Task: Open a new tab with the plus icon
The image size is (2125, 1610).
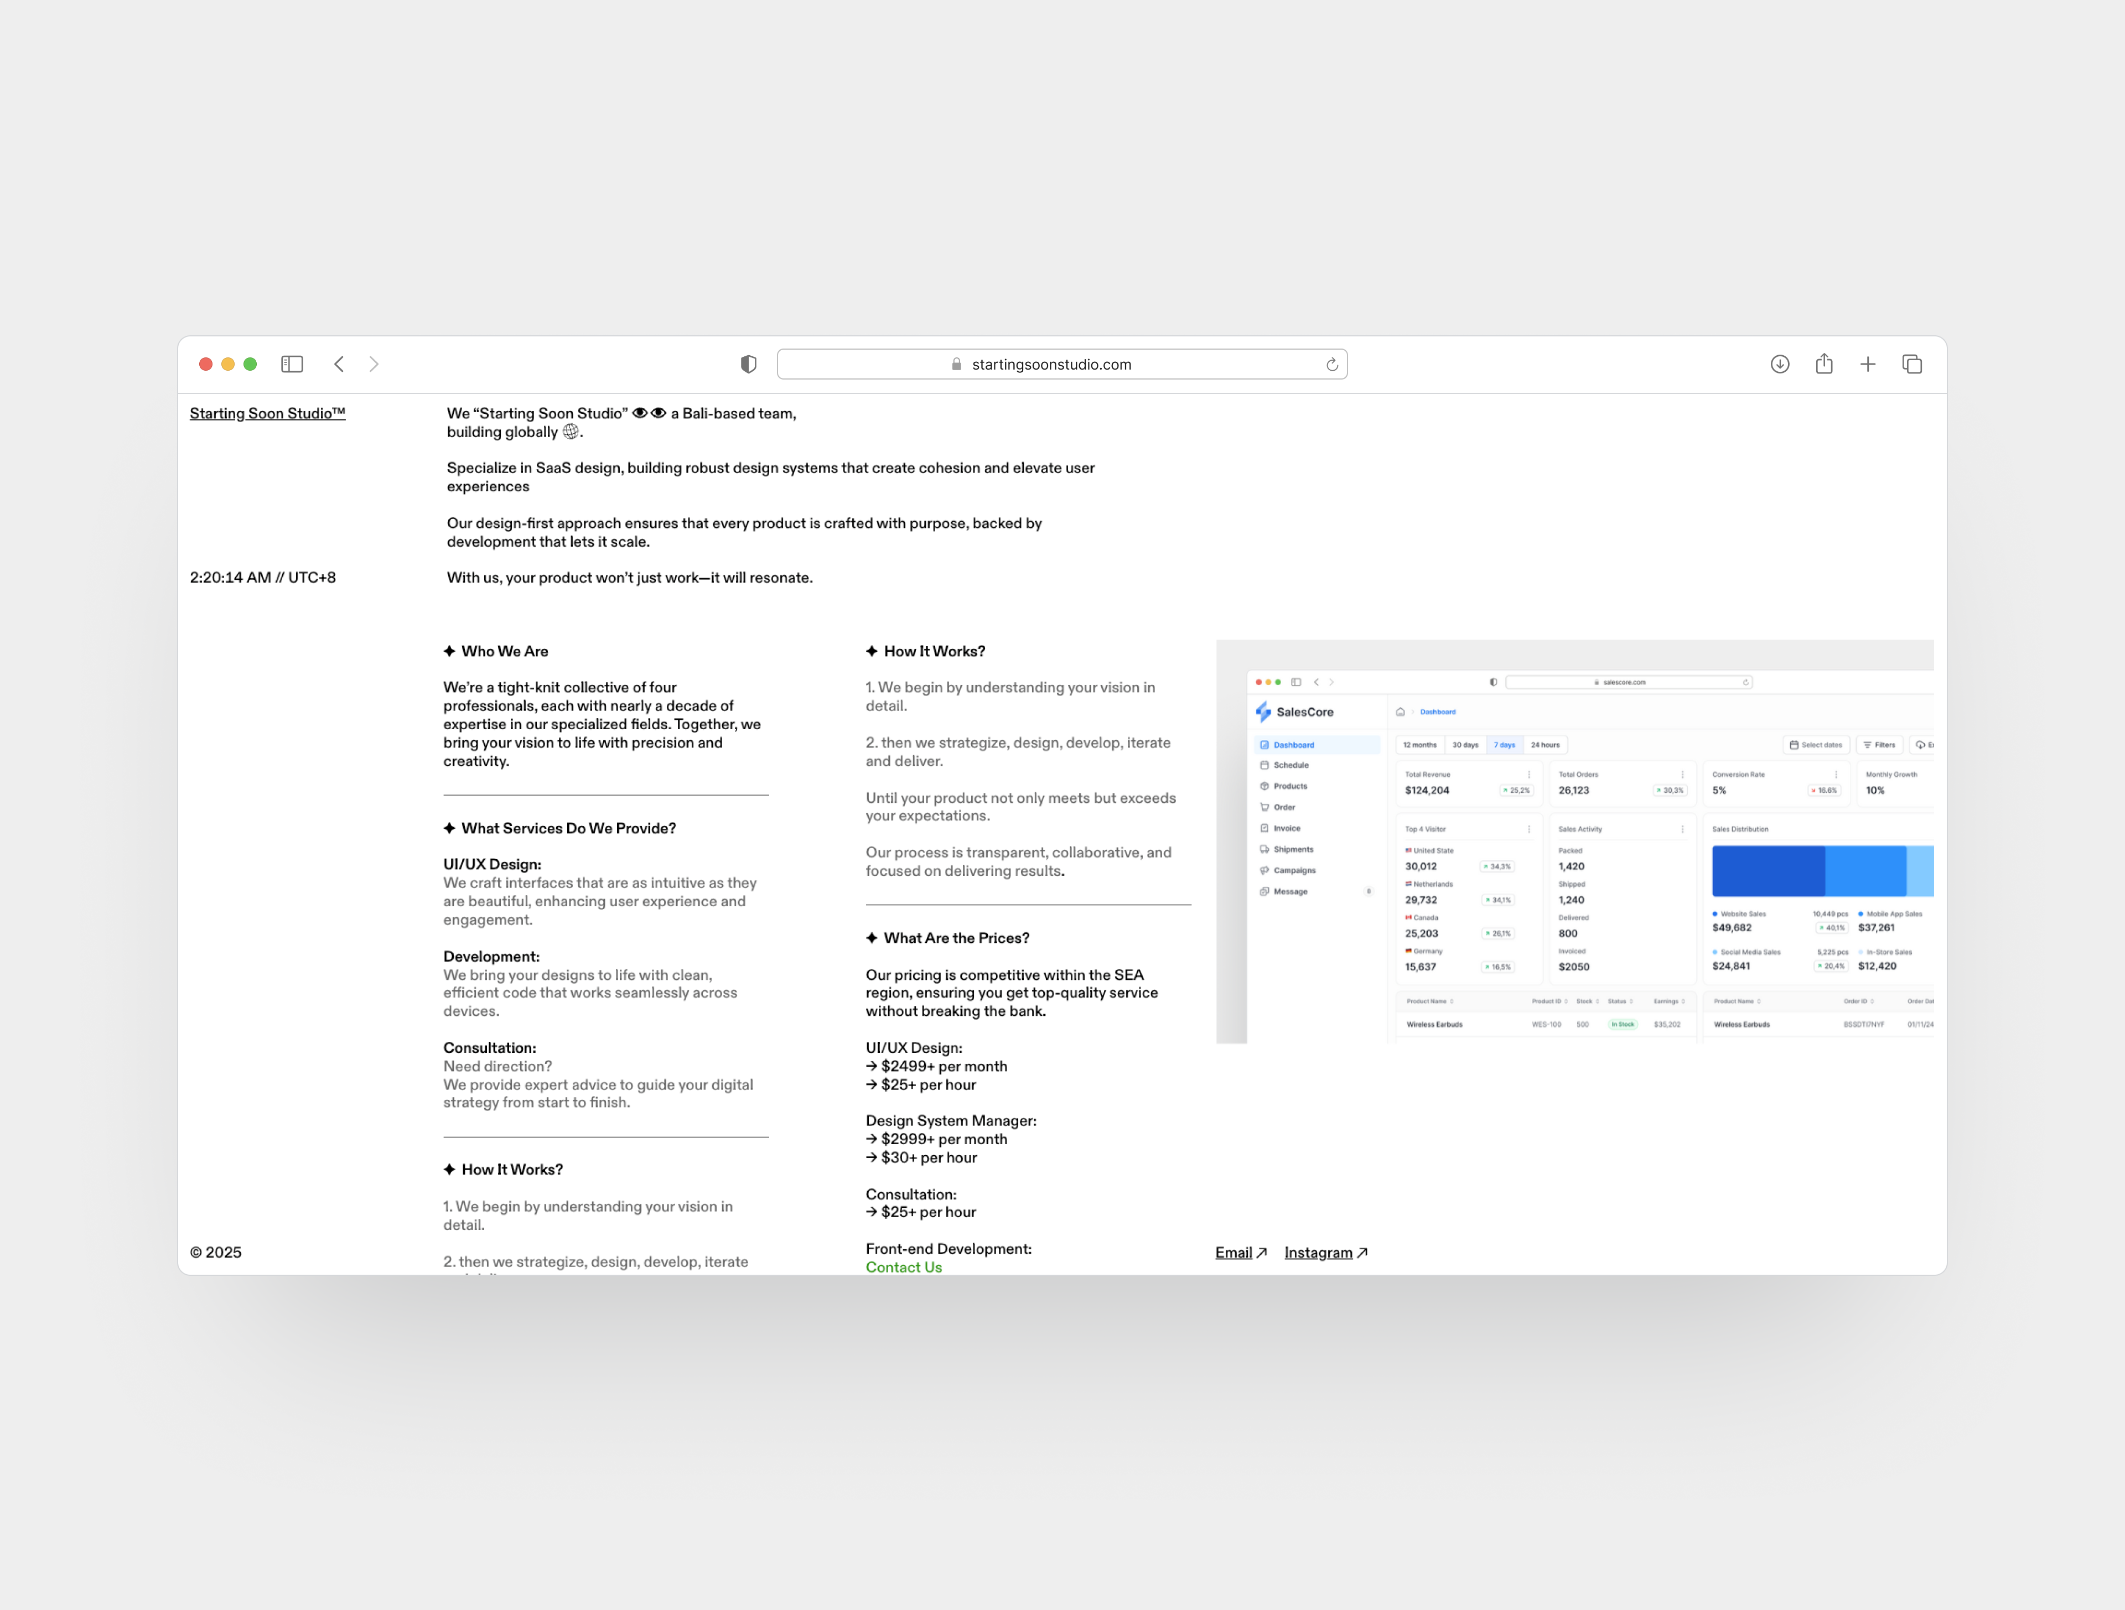Action: click(1868, 364)
